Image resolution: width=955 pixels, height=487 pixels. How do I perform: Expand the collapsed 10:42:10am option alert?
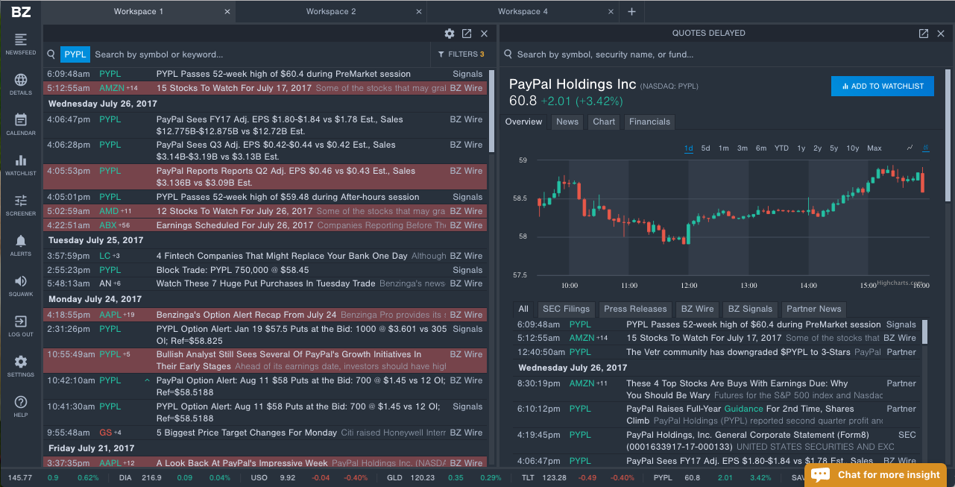[x=147, y=380]
